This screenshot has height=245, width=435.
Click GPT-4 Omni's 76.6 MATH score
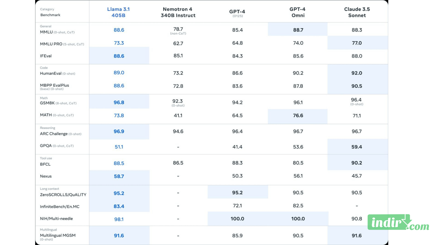(298, 115)
